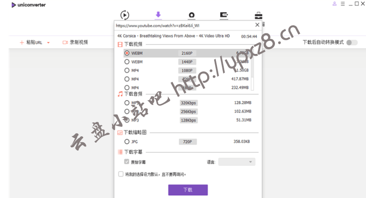Click the purple 下载 button

click(188, 190)
